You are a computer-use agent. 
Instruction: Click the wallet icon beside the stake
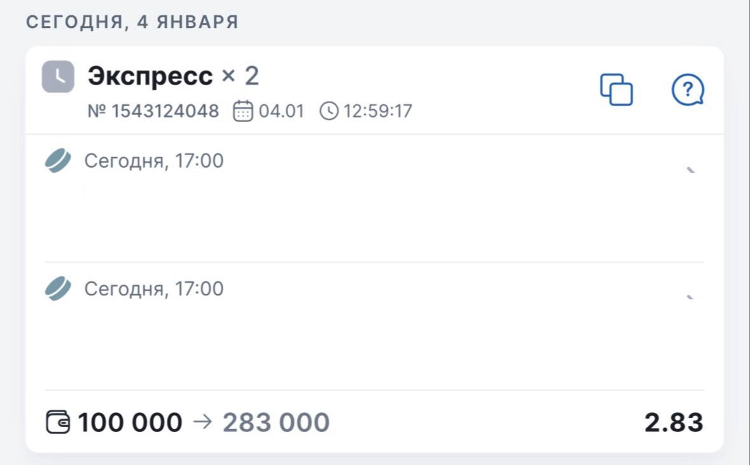(59, 422)
